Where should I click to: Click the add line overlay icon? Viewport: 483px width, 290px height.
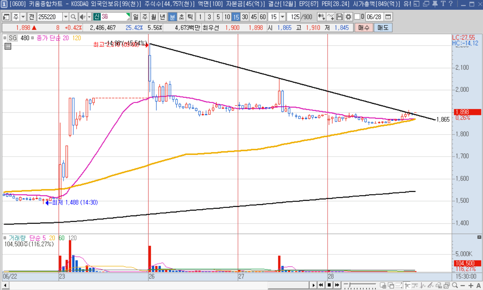331,17
